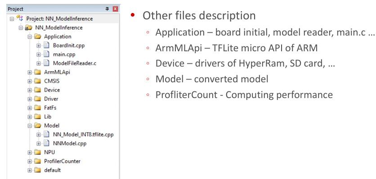376x179 pixels.
Task: Select the Lib folder in tree
Action: (48, 116)
